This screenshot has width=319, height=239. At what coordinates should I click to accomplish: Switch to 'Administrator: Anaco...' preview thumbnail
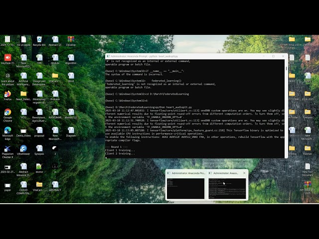(x=227, y=188)
